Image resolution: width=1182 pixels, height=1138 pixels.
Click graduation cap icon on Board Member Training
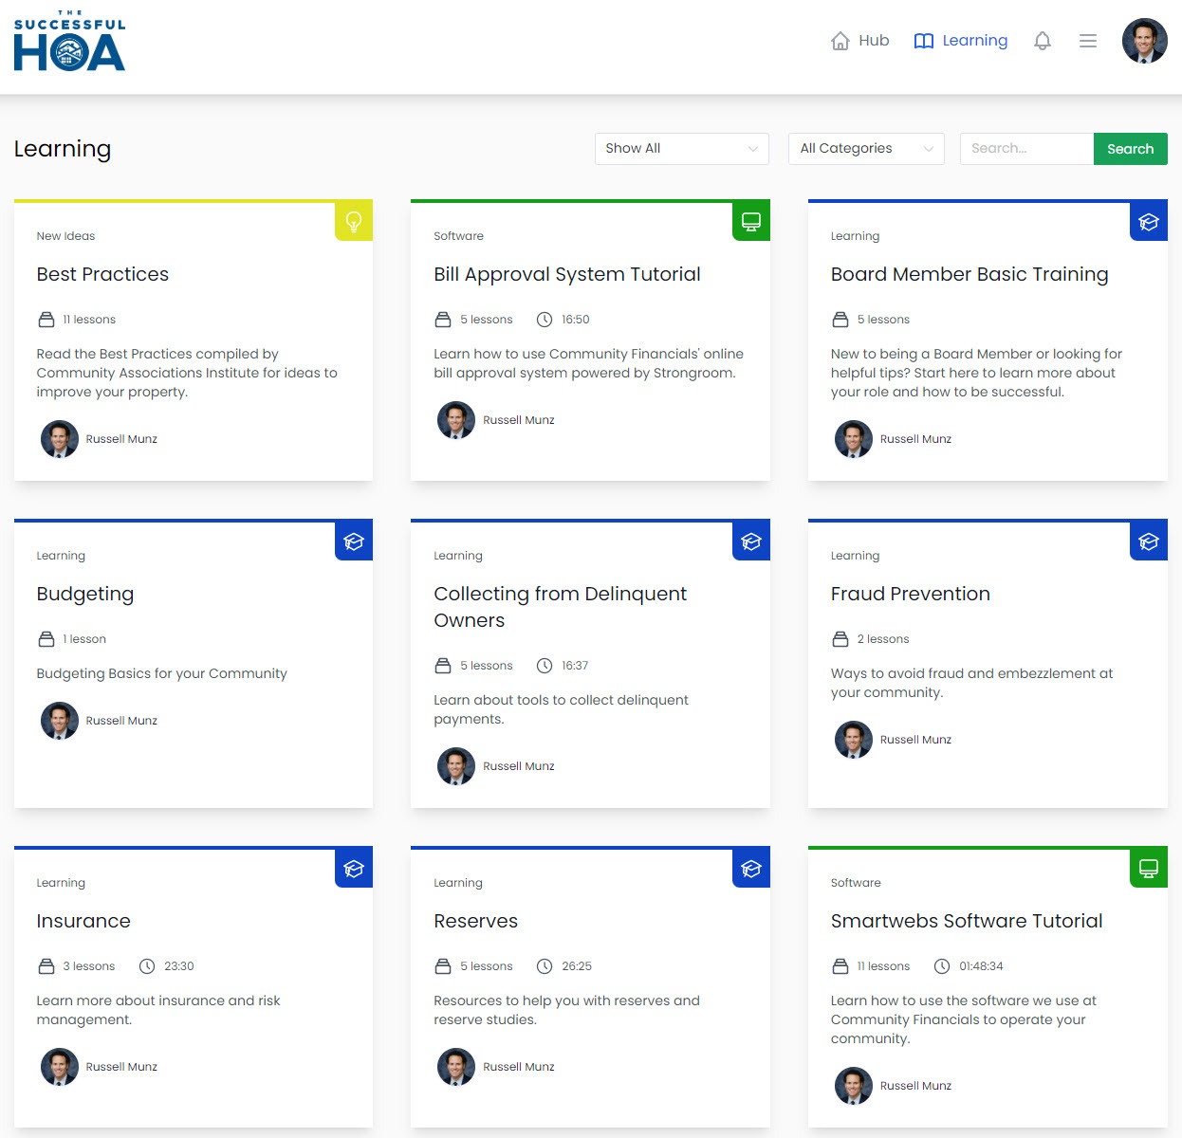[x=1148, y=222]
